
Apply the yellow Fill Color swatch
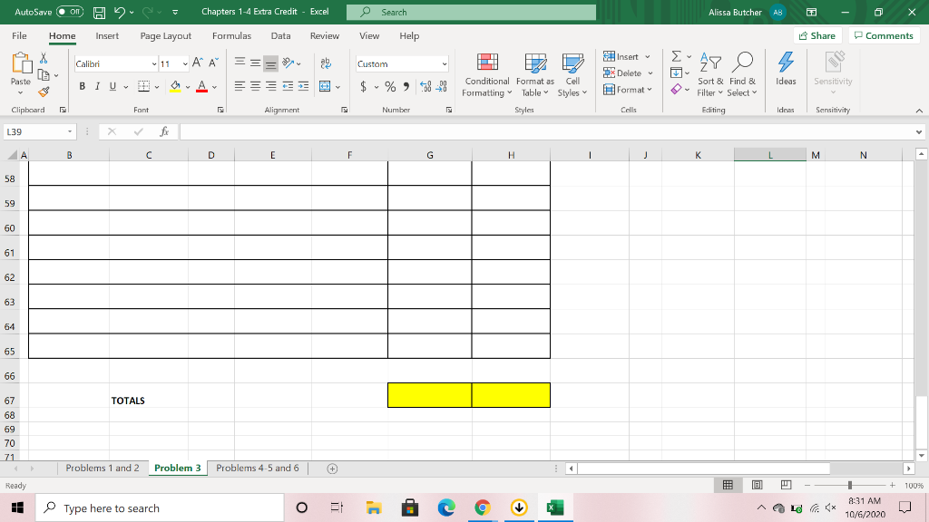(175, 86)
